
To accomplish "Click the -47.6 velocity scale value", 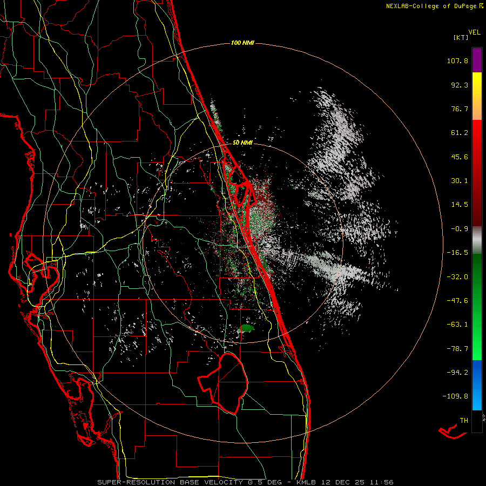I will pos(457,301).
